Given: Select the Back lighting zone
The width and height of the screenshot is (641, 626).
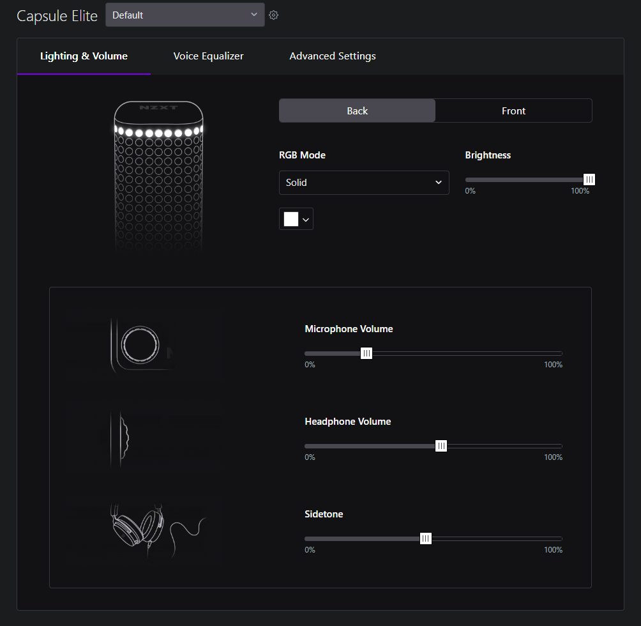Looking at the screenshot, I should point(357,111).
